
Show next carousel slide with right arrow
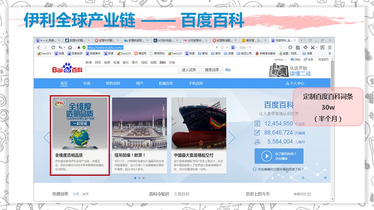tap(231, 137)
